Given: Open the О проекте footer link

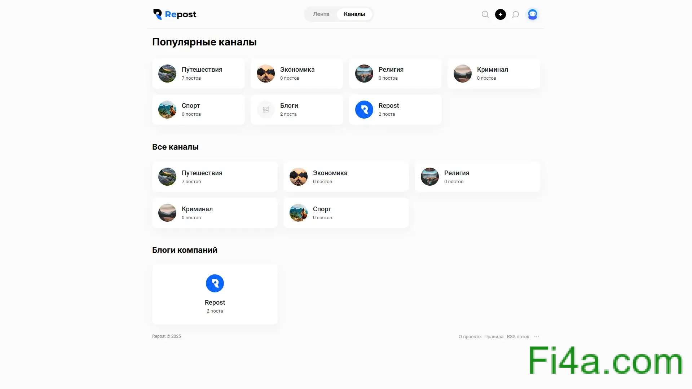Looking at the screenshot, I should (469, 337).
